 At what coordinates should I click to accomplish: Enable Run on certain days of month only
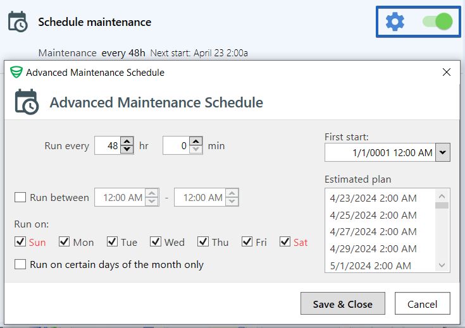[20, 264]
